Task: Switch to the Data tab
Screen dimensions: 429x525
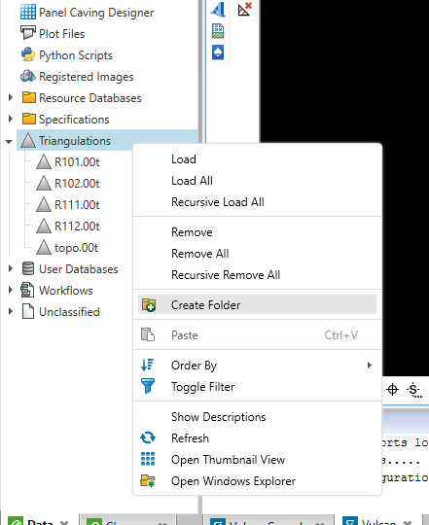Action: [x=39, y=521]
